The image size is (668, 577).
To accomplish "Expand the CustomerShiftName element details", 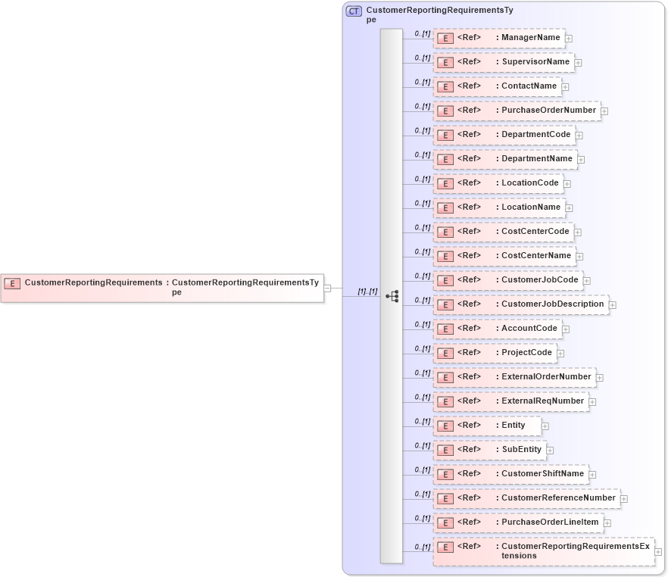I will pyautogui.click(x=592, y=474).
